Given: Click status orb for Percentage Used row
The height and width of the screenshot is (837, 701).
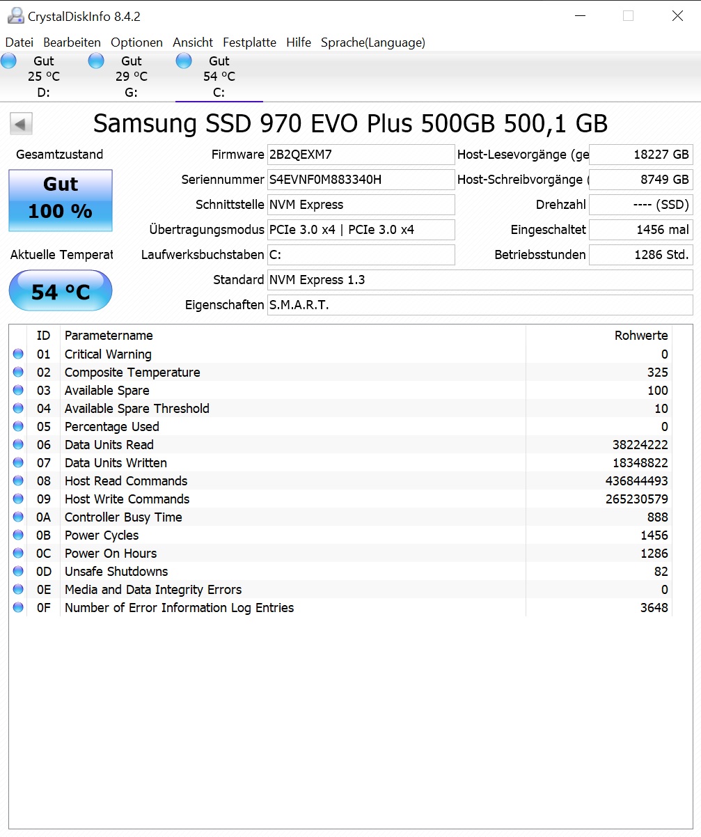Looking at the screenshot, I should (18, 427).
